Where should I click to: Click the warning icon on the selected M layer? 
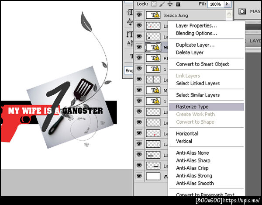(157, 47)
